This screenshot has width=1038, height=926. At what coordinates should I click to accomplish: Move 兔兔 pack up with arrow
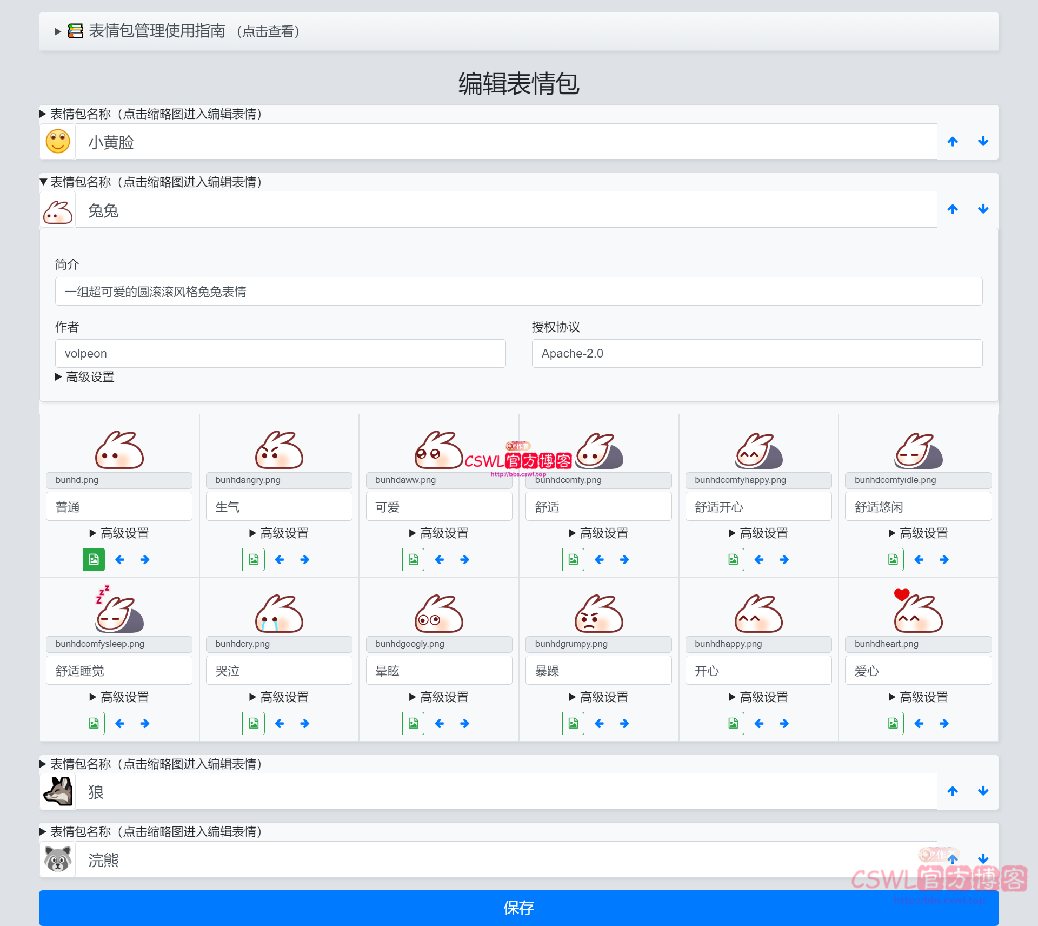[953, 209]
